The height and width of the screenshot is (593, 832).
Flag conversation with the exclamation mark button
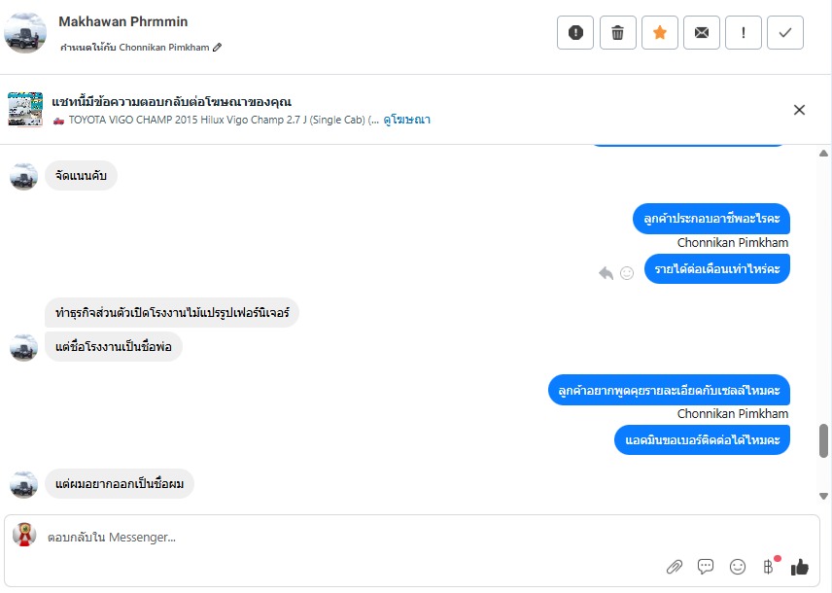pyautogui.click(x=744, y=33)
